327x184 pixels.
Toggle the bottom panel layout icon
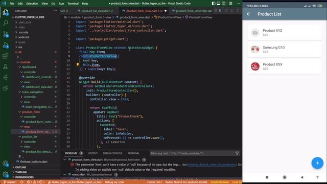click(x=218, y=4)
